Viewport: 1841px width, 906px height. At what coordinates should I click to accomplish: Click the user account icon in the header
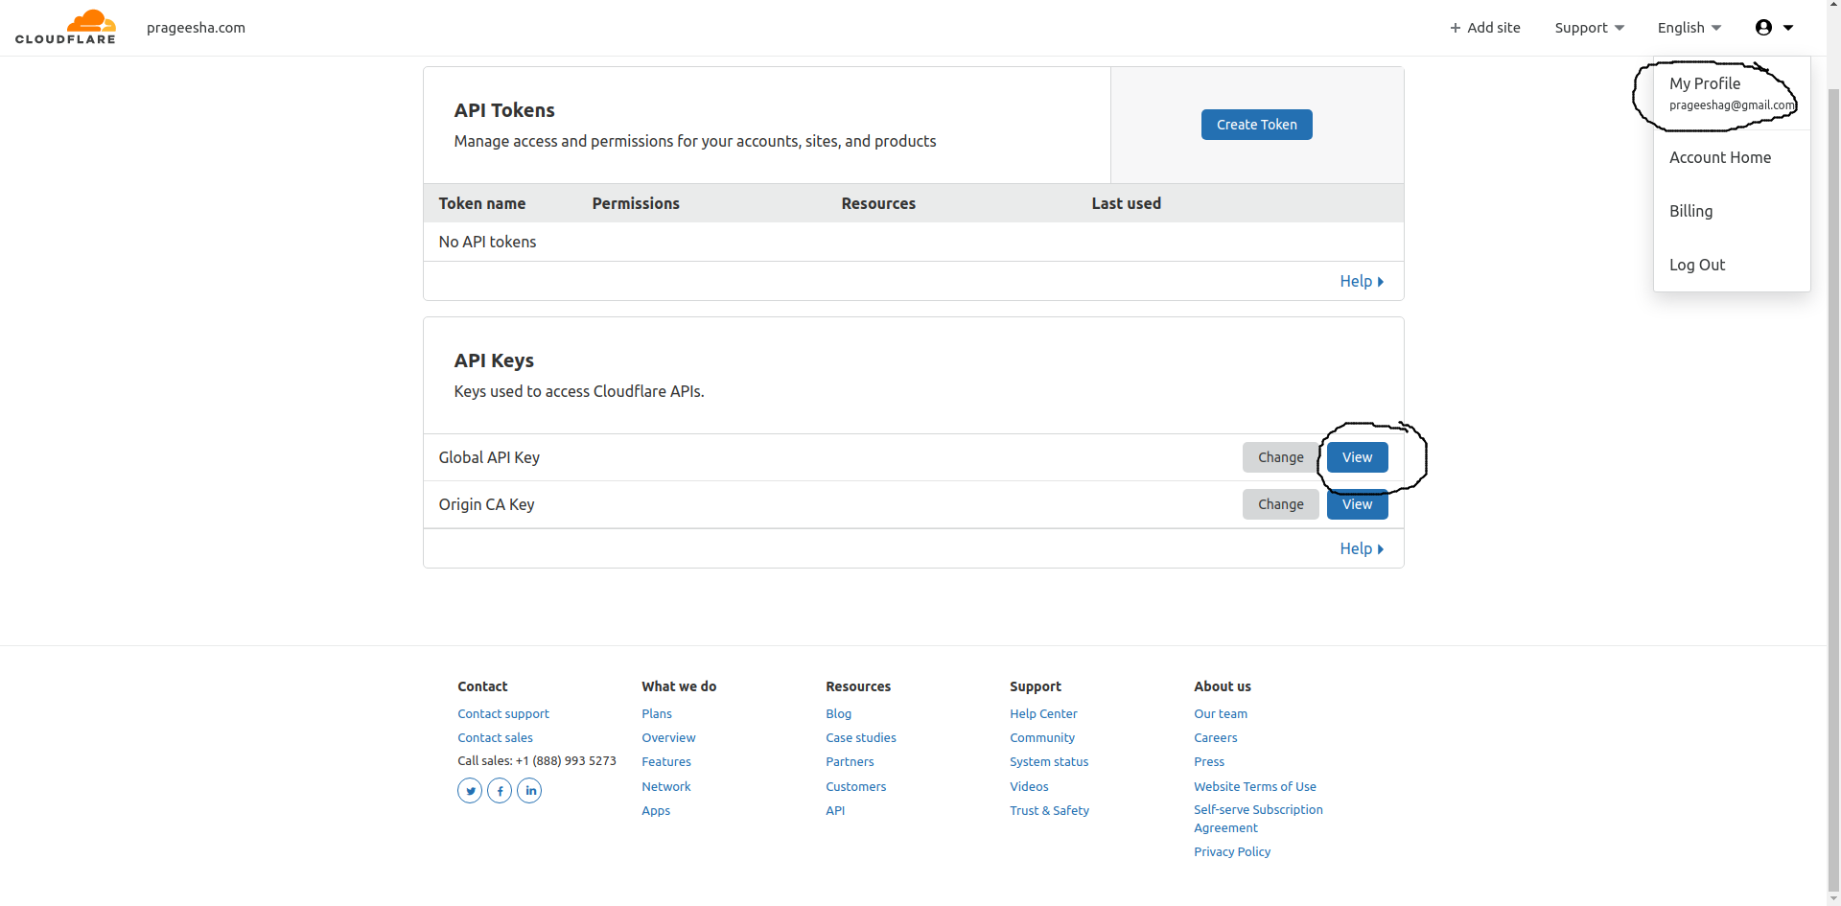tap(1764, 27)
